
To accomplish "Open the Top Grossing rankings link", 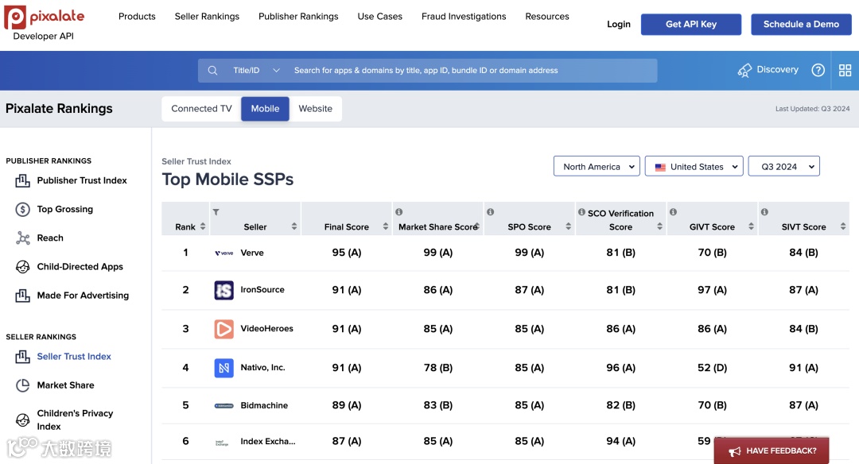I will click(65, 209).
